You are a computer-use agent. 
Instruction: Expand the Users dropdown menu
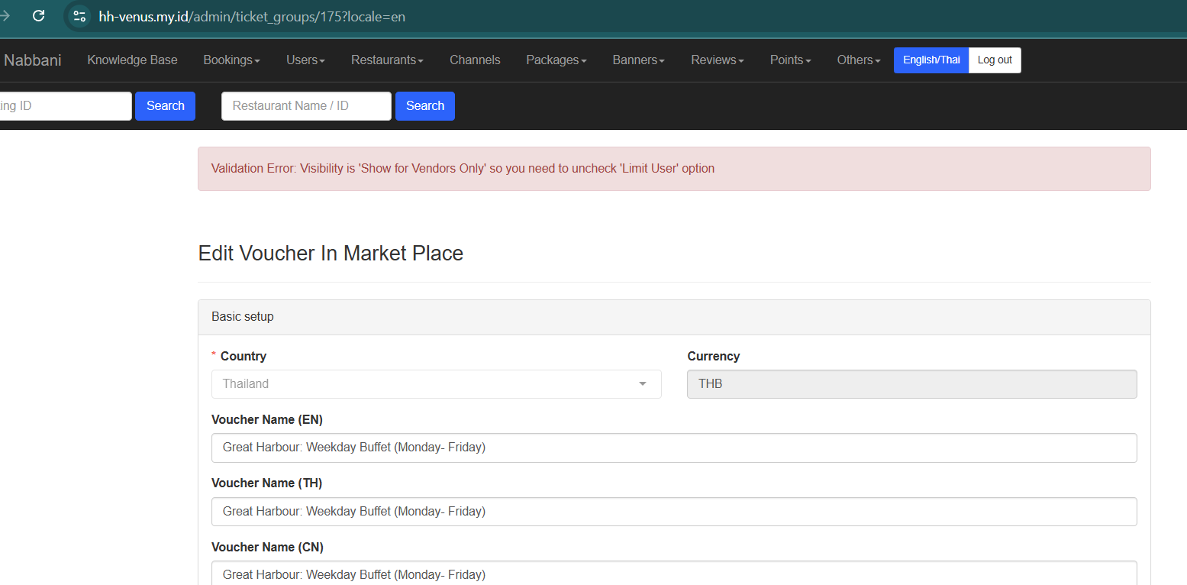(305, 60)
